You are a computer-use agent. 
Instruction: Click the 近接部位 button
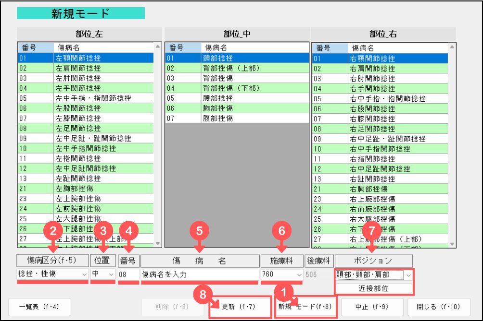(373, 288)
